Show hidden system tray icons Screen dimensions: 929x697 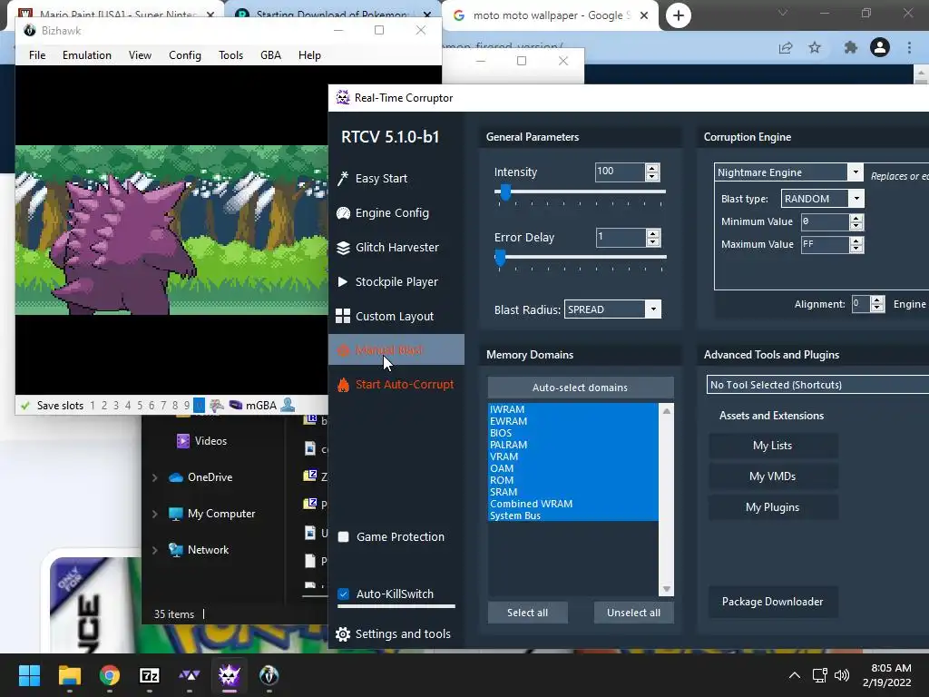(x=795, y=675)
